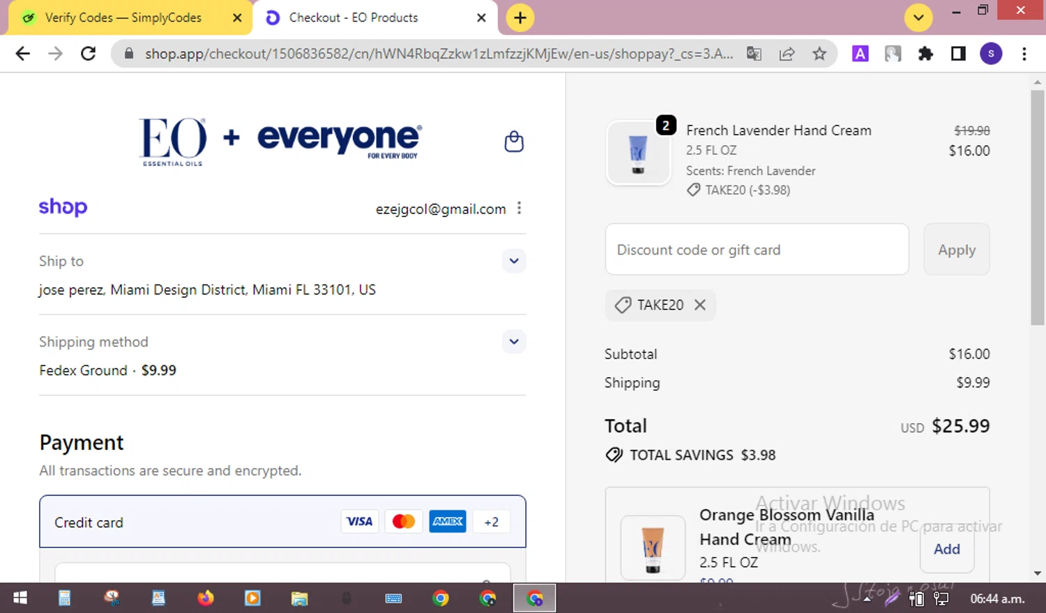The height and width of the screenshot is (613, 1046).
Task: Close the Verify Codes SimplyCodes tab
Action: point(237,17)
